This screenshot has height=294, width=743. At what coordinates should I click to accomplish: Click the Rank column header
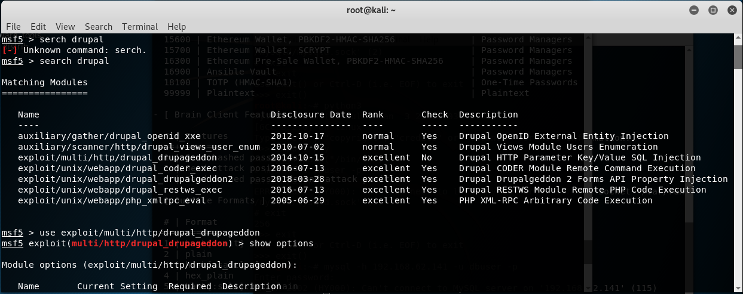click(373, 114)
